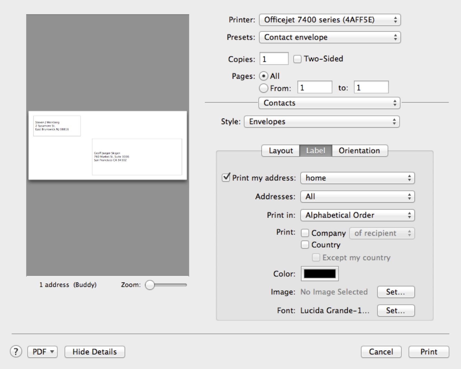
Task: Open the Print in order dropdown
Action: (x=357, y=215)
